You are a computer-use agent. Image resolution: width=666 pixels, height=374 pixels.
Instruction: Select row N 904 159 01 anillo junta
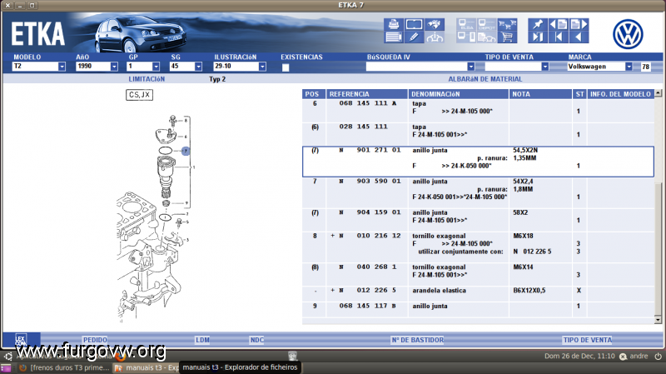coord(478,220)
